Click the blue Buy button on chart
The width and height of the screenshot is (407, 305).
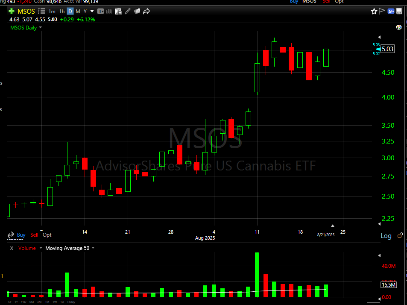[21, 235]
